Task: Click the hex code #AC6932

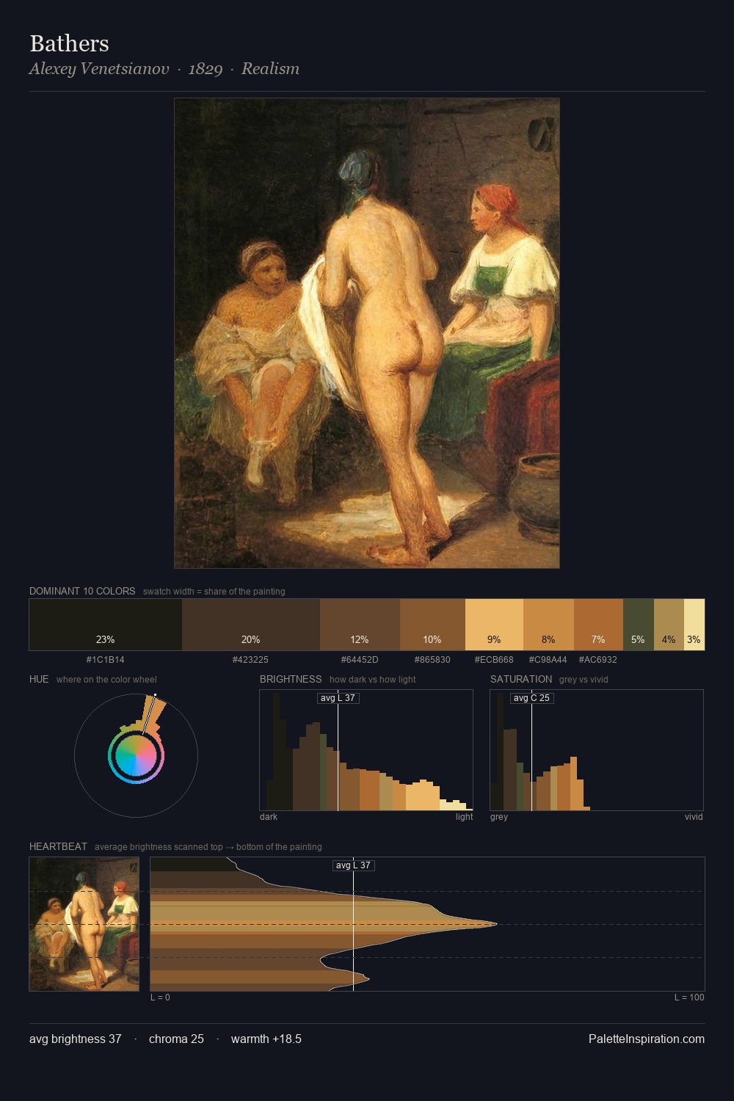Action: [x=598, y=660]
